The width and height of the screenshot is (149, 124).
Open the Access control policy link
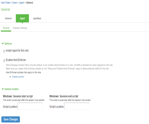click(x=18, y=77)
